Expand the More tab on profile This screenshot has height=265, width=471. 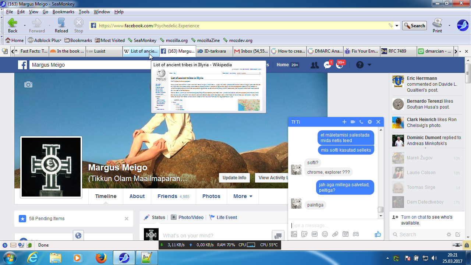(242, 196)
